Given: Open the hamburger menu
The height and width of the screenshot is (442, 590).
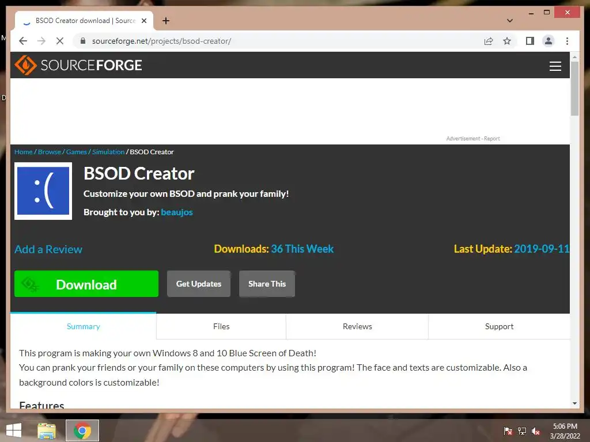Looking at the screenshot, I should 555,66.
